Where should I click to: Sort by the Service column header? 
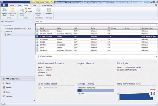(132, 28)
